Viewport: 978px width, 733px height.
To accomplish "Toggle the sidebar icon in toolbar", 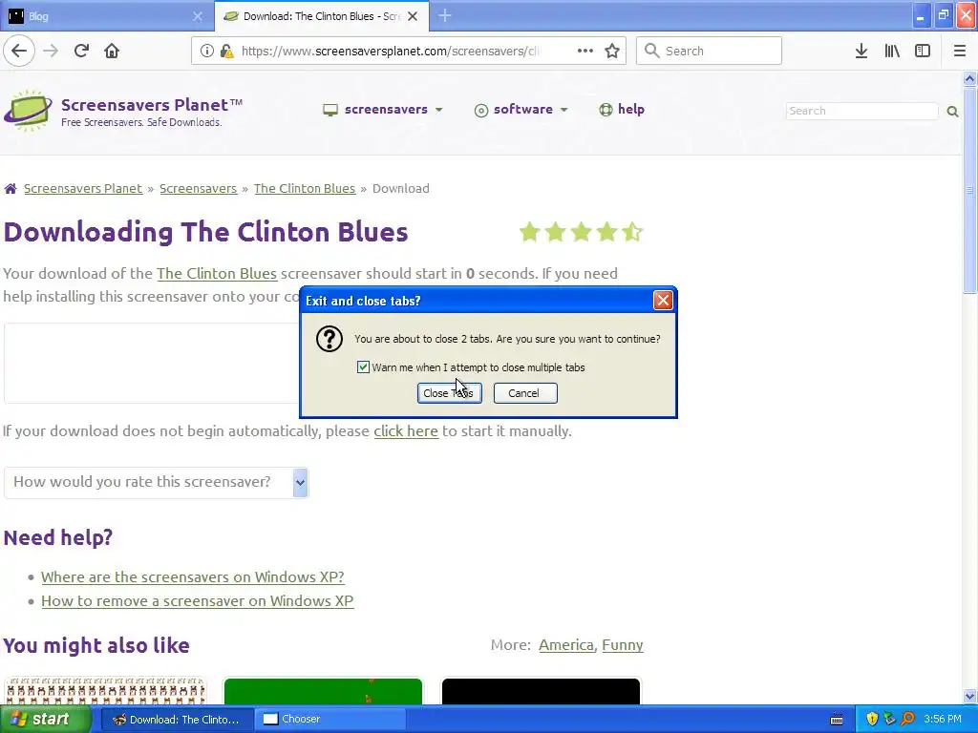I will click(923, 52).
